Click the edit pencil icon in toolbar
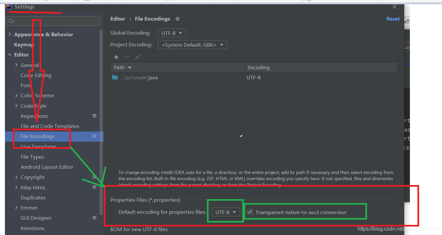The height and width of the screenshot is (235, 442). point(138,57)
